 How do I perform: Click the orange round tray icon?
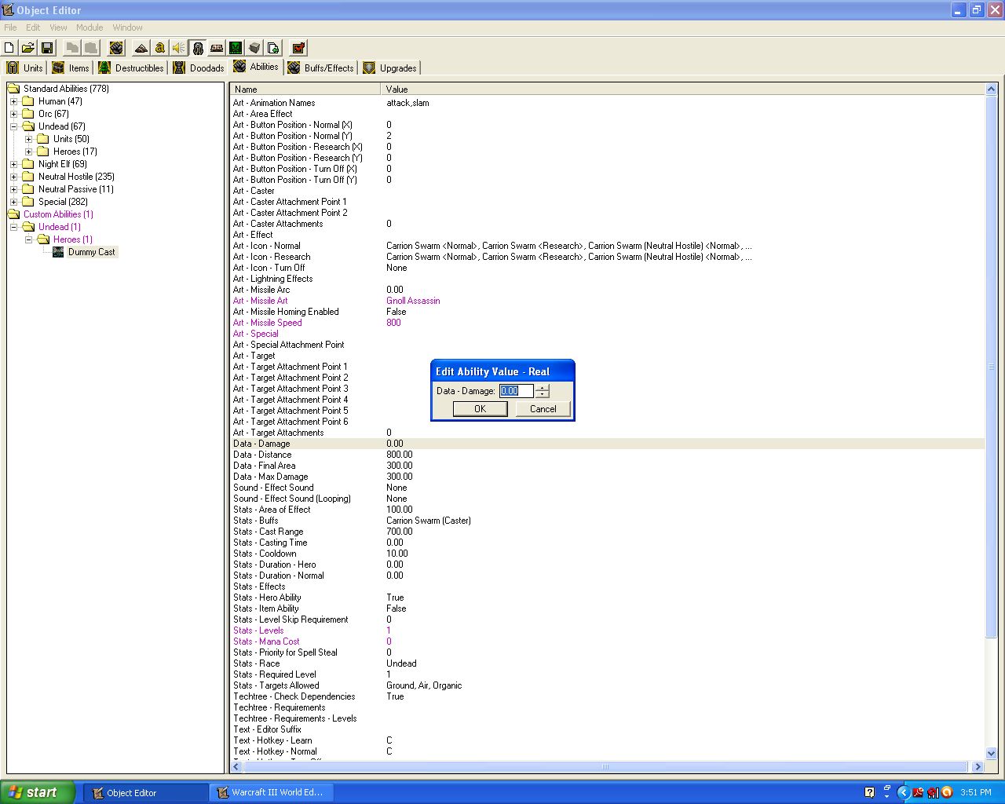[946, 792]
